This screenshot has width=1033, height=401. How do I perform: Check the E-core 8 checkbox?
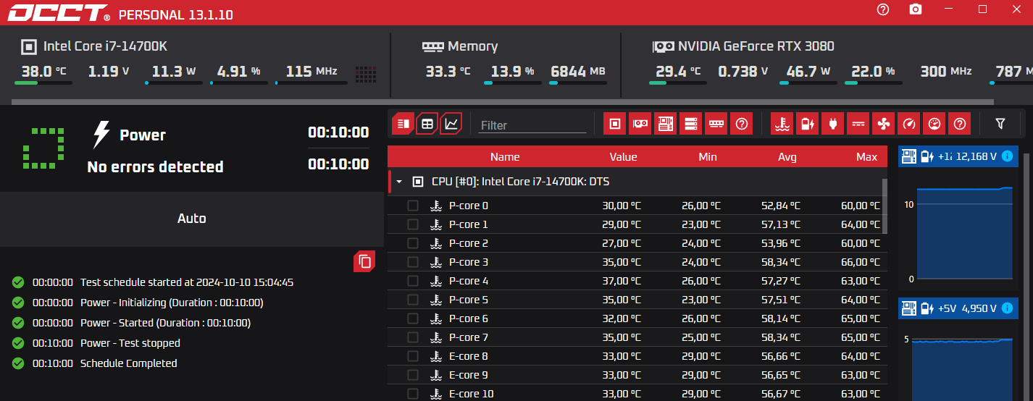point(413,356)
